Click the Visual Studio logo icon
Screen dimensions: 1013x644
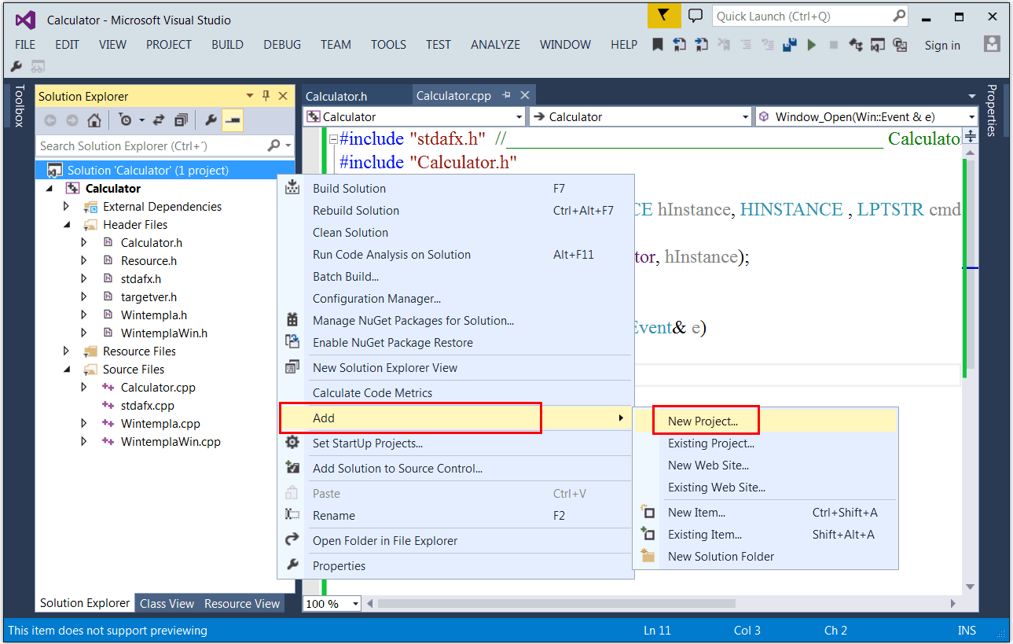tap(25, 20)
